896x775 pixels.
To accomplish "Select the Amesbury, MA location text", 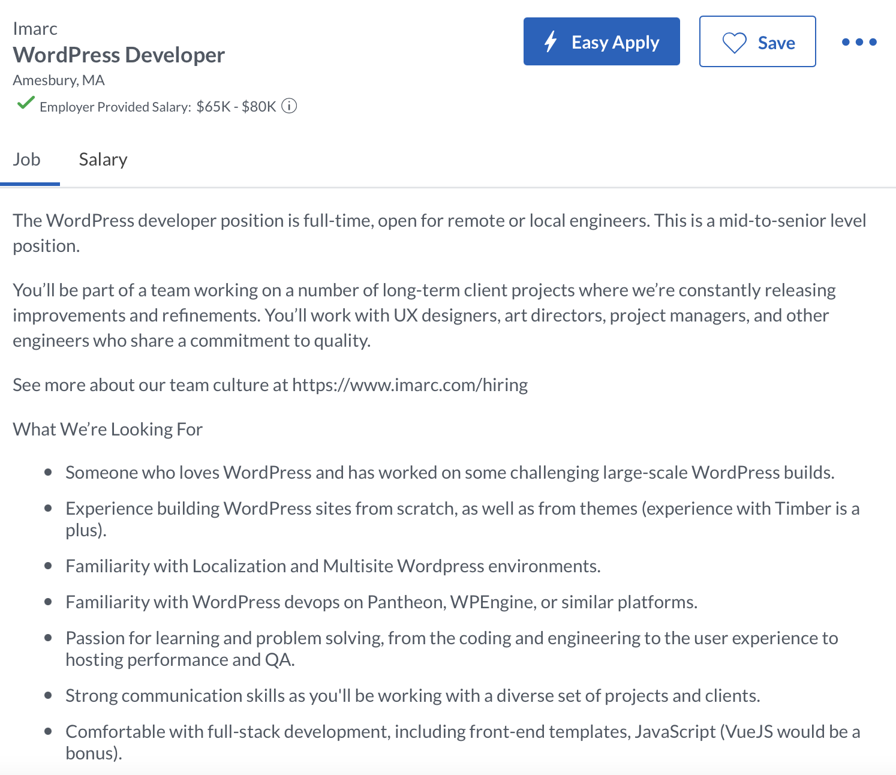I will pyautogui.click(x=59, y=80).
